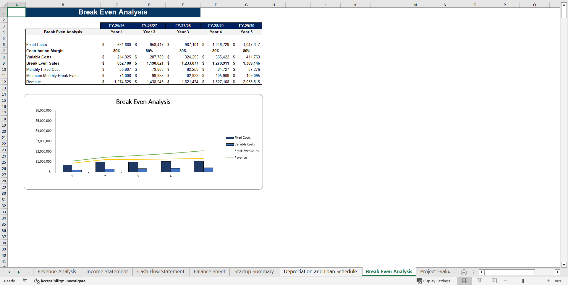Click the Break Even Analysis chart title
The image size is (568, 285).
point(143,102)
